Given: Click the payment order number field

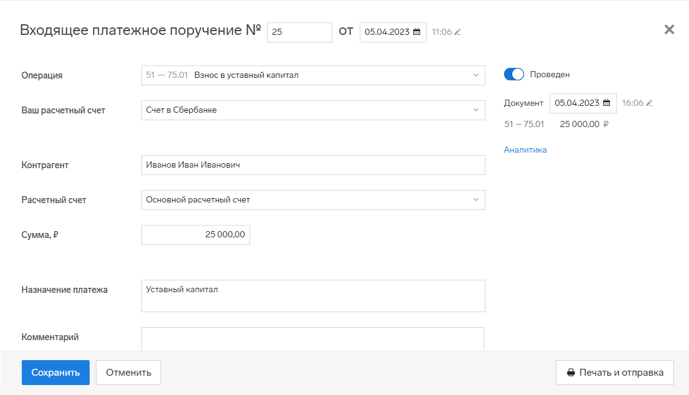Looking at the screenshot, I should tap(299, 32).
